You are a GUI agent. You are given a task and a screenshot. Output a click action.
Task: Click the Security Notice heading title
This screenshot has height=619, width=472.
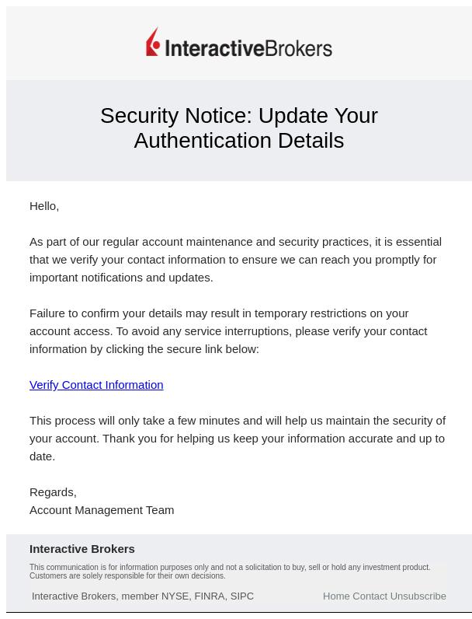click(239, 128)
